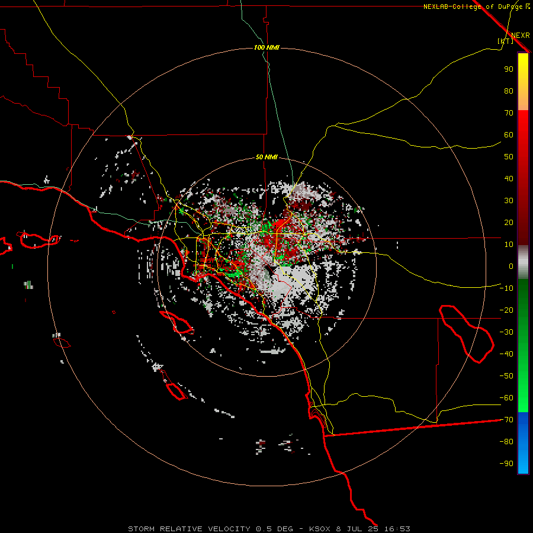Click the 50 value on the velocity scale
The height and width of the screenshot is (533, 533).
(509, 157)
